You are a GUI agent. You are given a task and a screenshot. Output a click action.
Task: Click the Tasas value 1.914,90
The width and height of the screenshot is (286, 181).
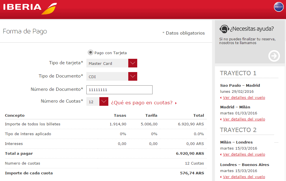(x=118, y=124)
